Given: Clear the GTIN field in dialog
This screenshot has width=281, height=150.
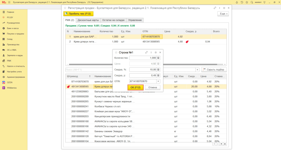Looking at the screenshot, I should click(x=158, y=81).
